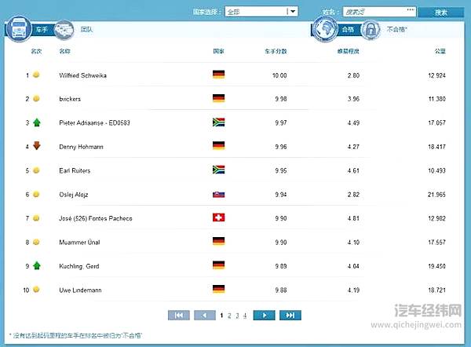Sort by the 车手分数 column header

(276, 51)
